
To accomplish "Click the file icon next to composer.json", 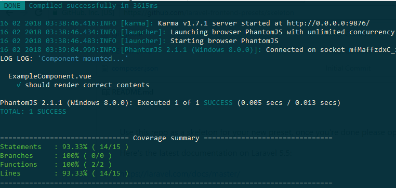I will 105,69.
